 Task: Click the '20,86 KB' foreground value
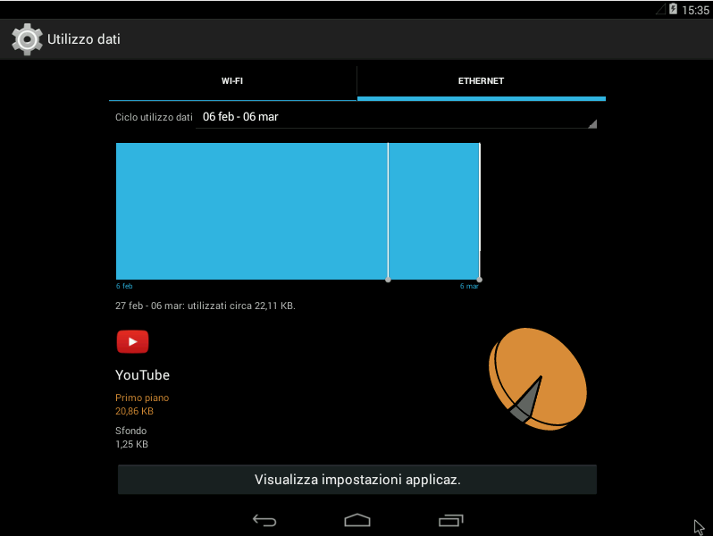click(134, 411)
